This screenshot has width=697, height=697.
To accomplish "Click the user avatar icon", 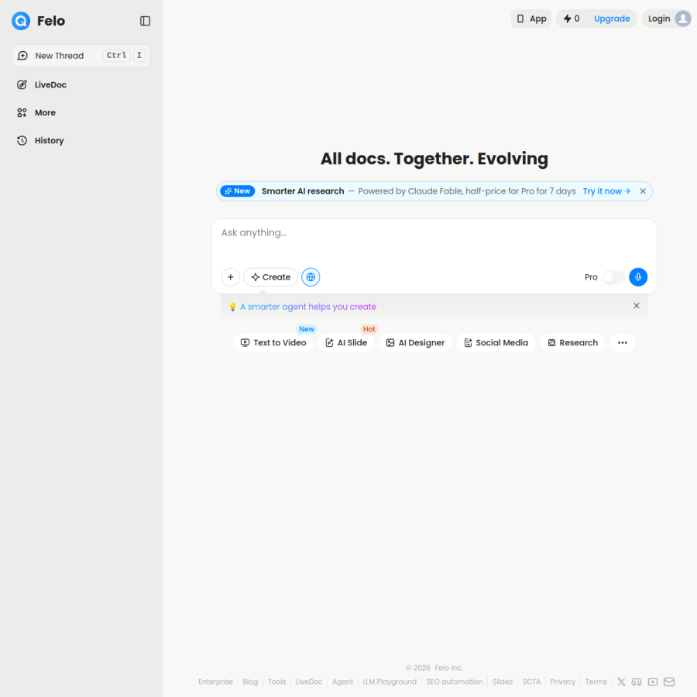I will pos(683,19).
